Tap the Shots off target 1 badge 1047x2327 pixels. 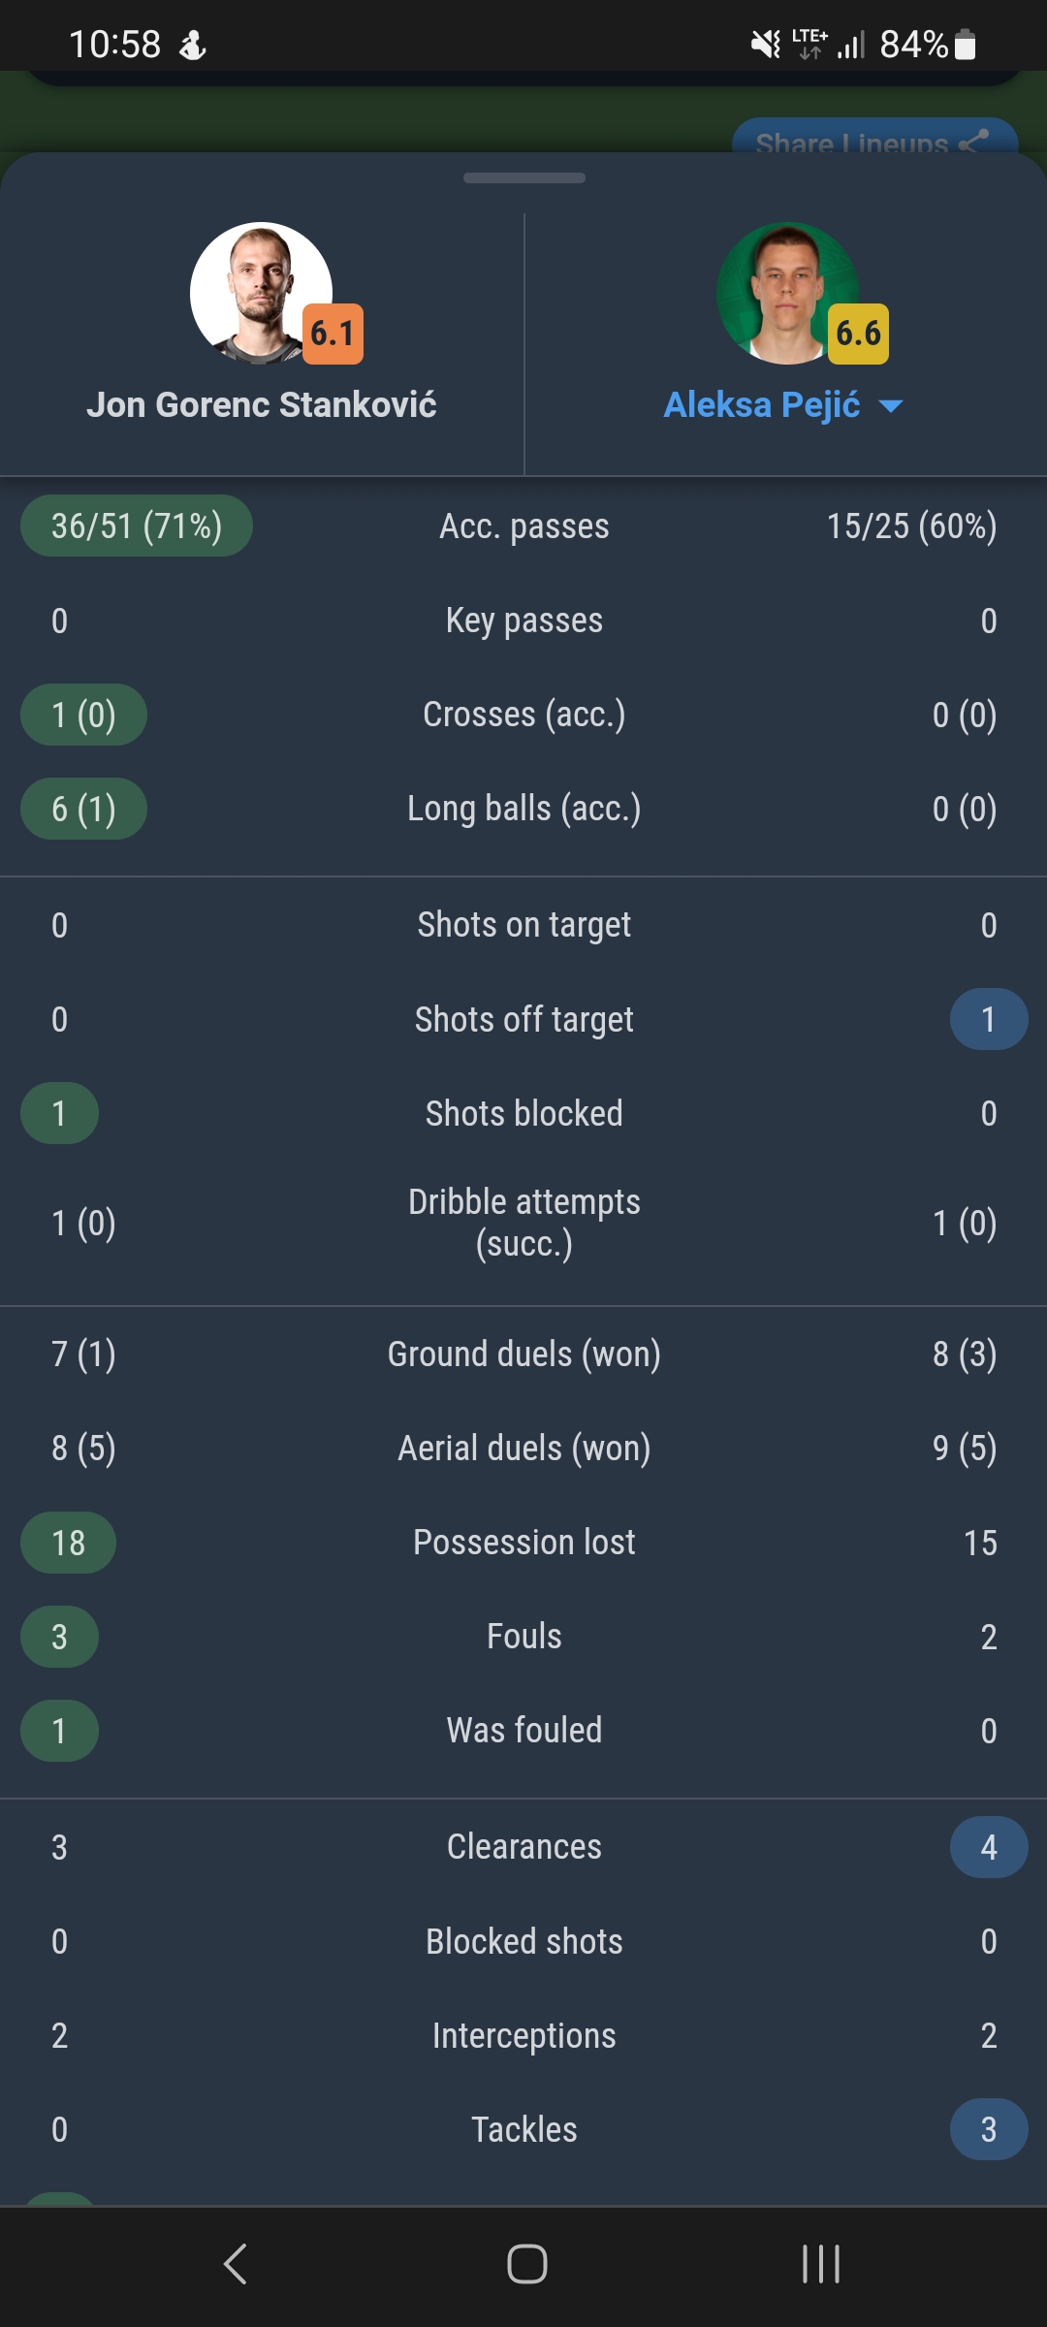(x=989, y=1019)
